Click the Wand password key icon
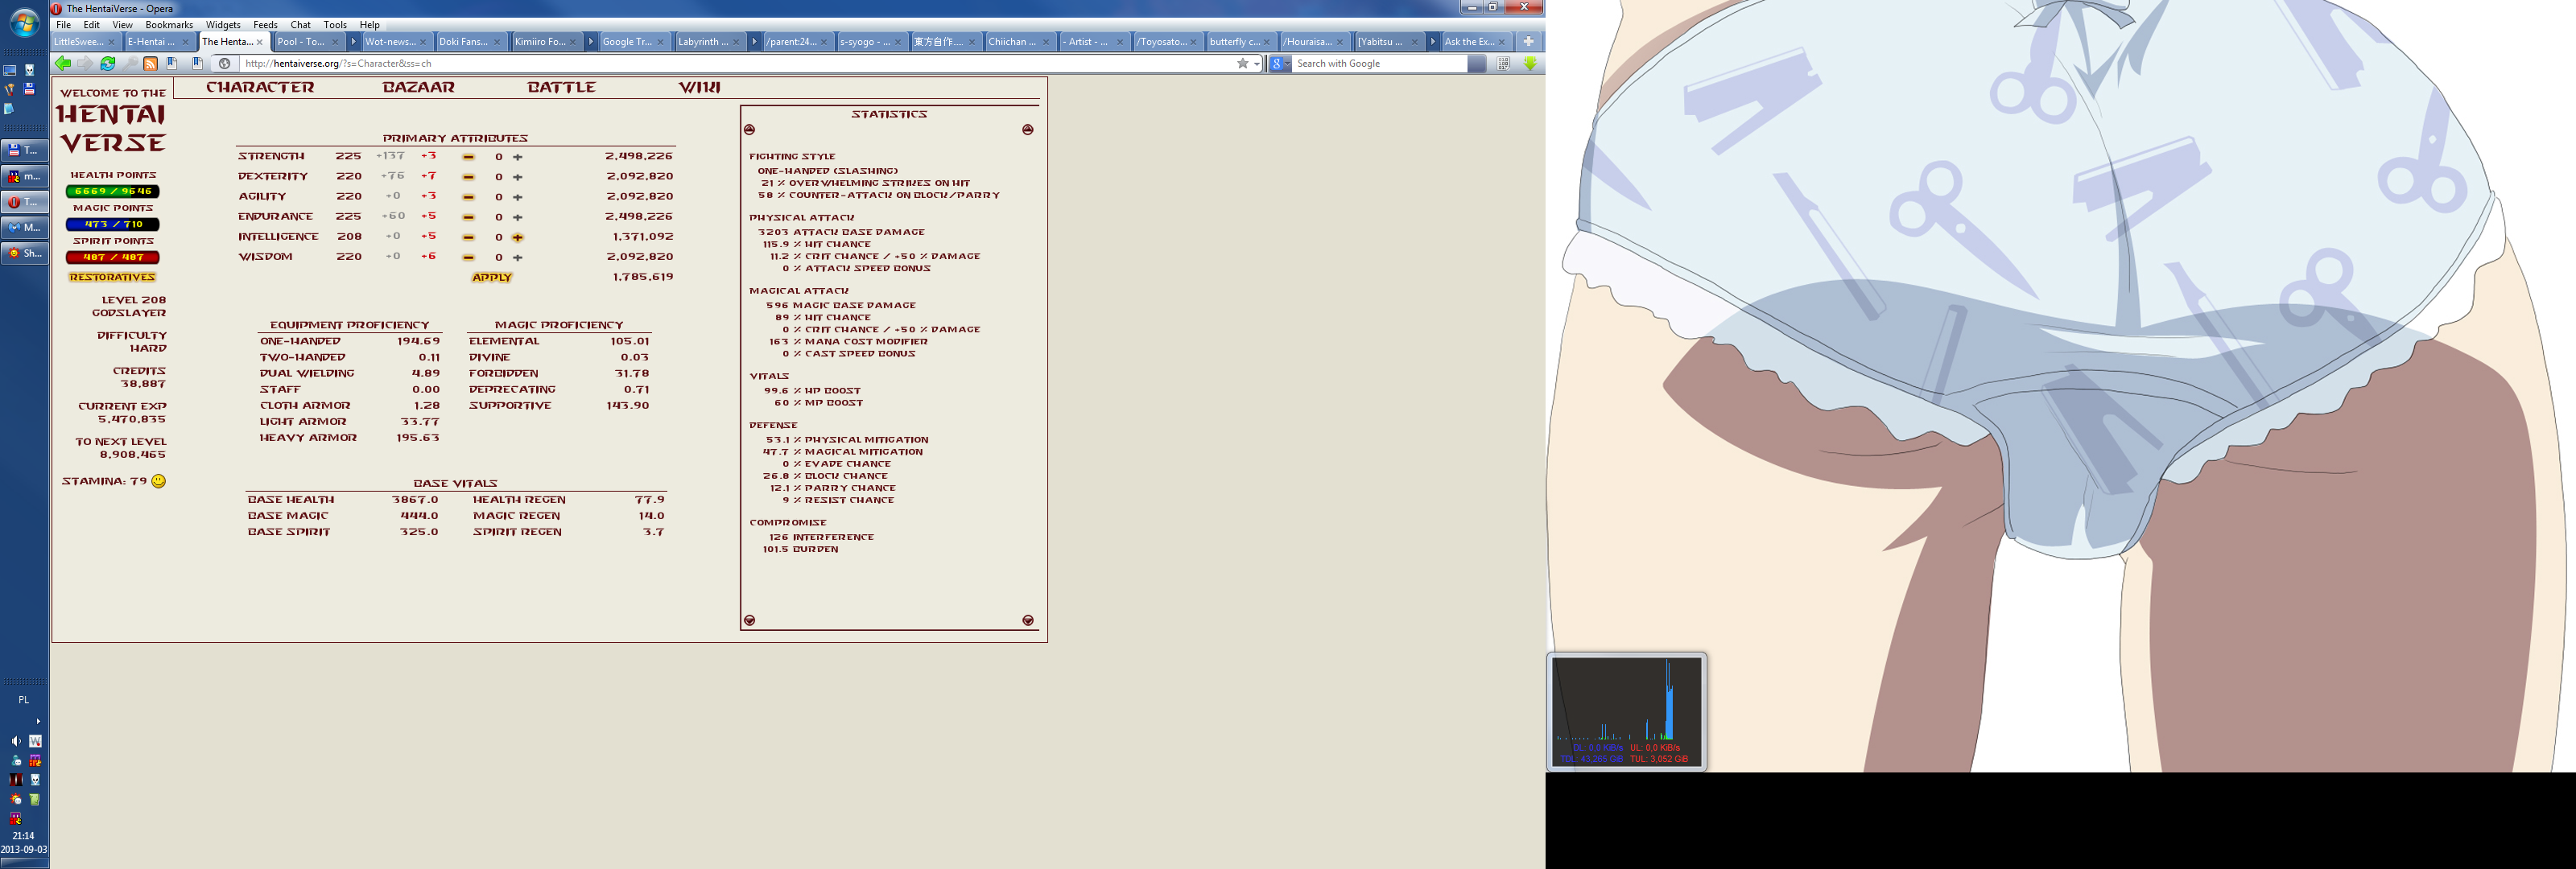The height and width of the screenshot is (869, 2576). tap(130, 64)
